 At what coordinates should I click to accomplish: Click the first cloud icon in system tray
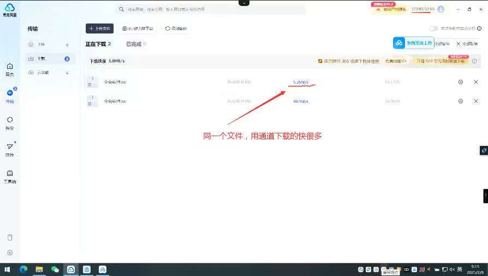click(361, 269)
